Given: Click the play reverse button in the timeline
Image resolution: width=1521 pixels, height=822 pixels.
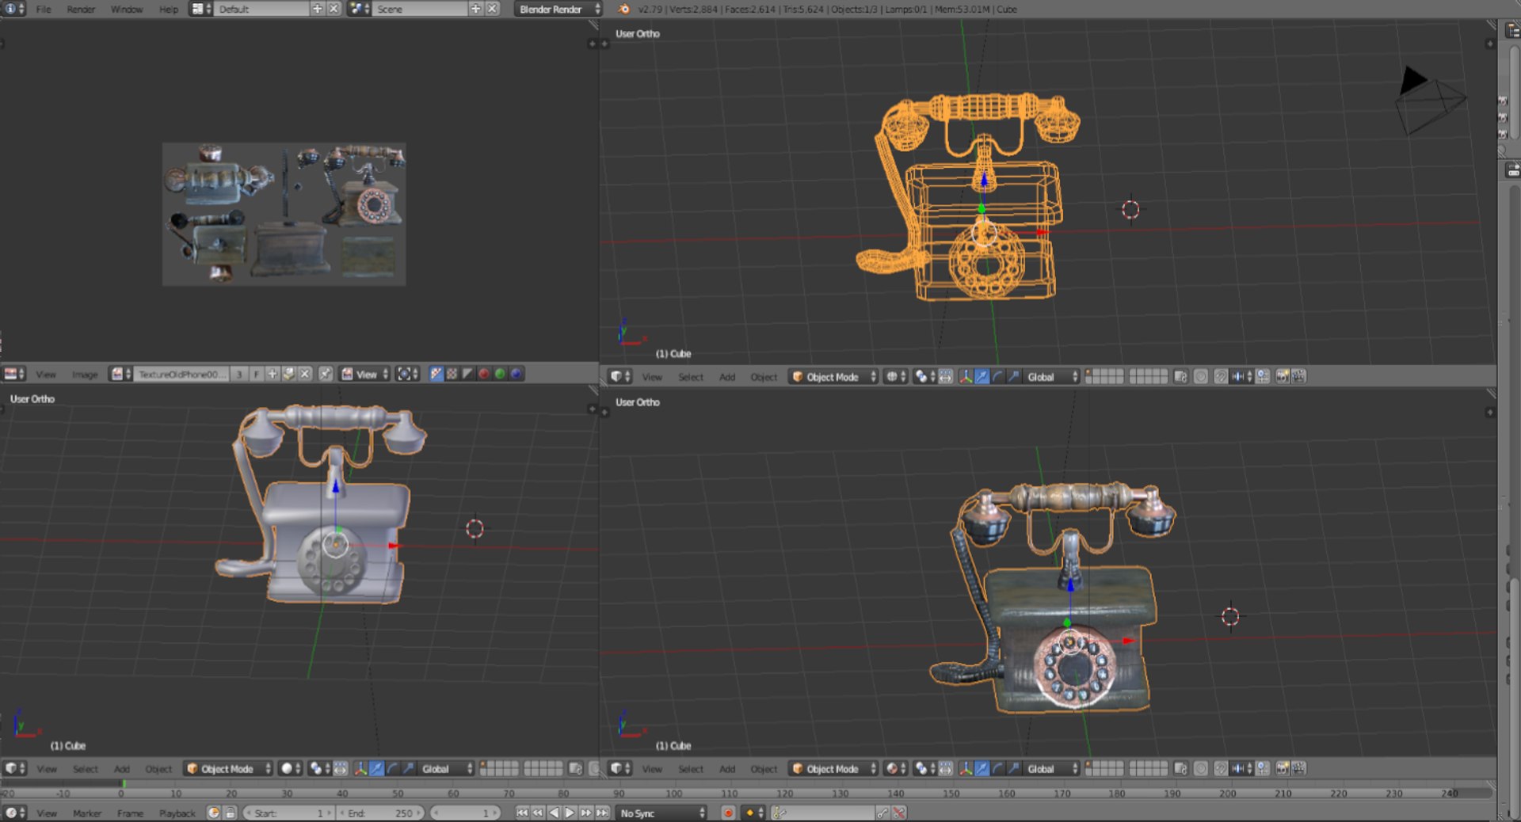Looking at the screenshot, I should [x=554, y=813].
